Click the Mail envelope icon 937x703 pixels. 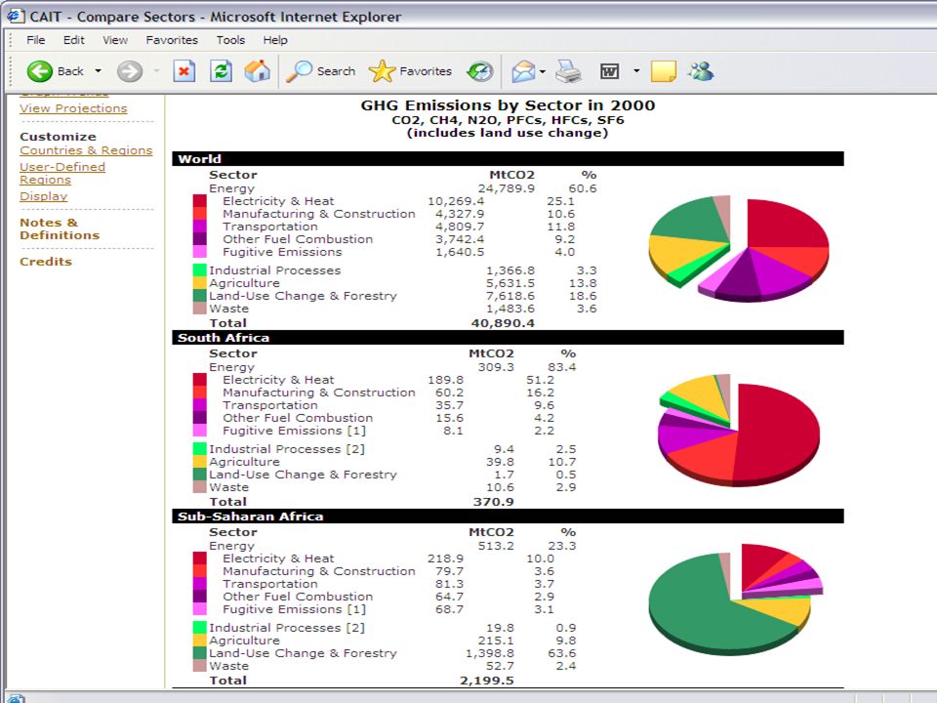click(x=523, y=71)
